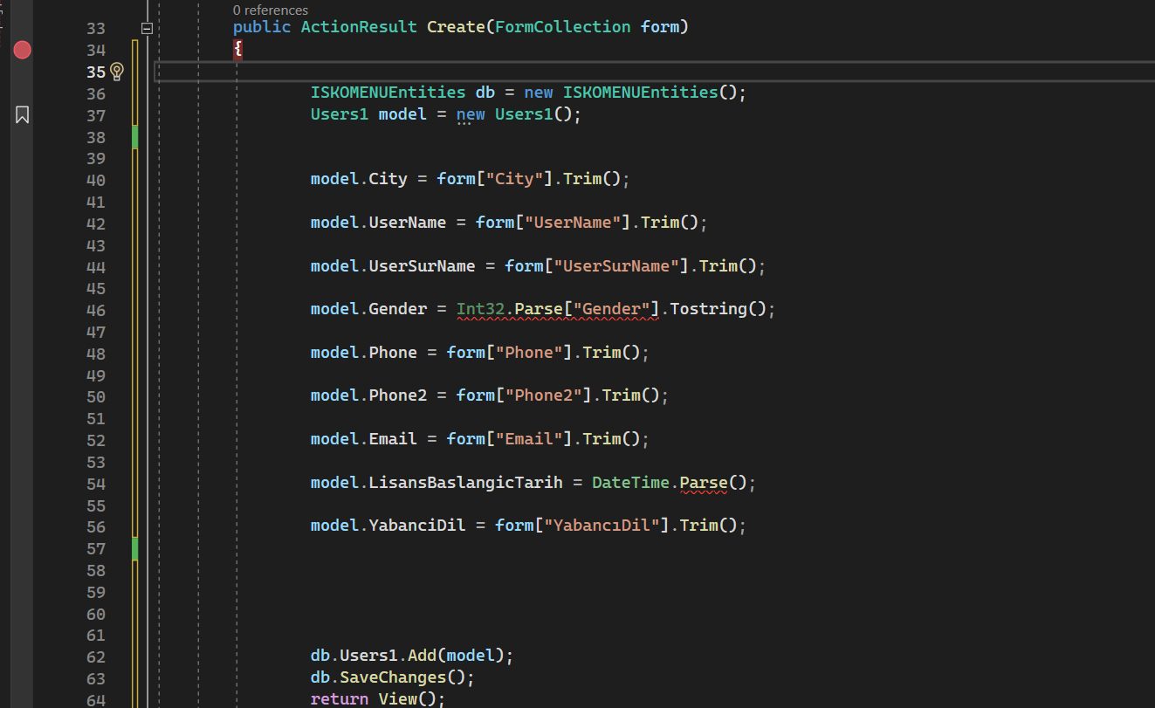The width and height of the screenshot is (1155, 708).
Task: Click the "0 references" CodeLens link
Action: (x=271, y=10)
